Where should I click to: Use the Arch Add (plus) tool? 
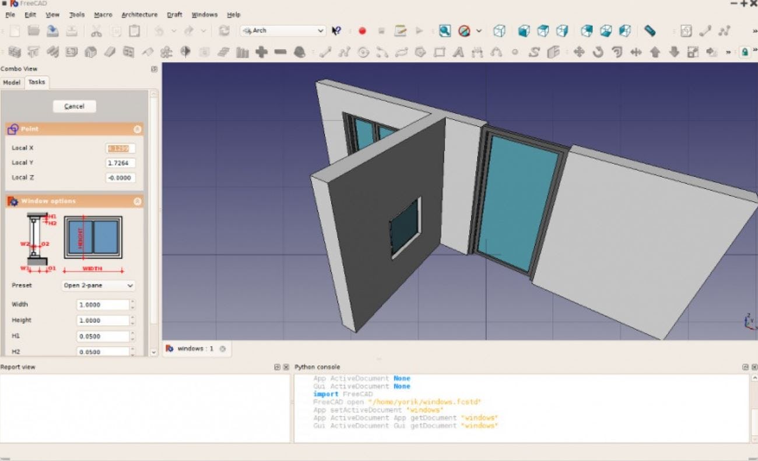tap(261, 51)
